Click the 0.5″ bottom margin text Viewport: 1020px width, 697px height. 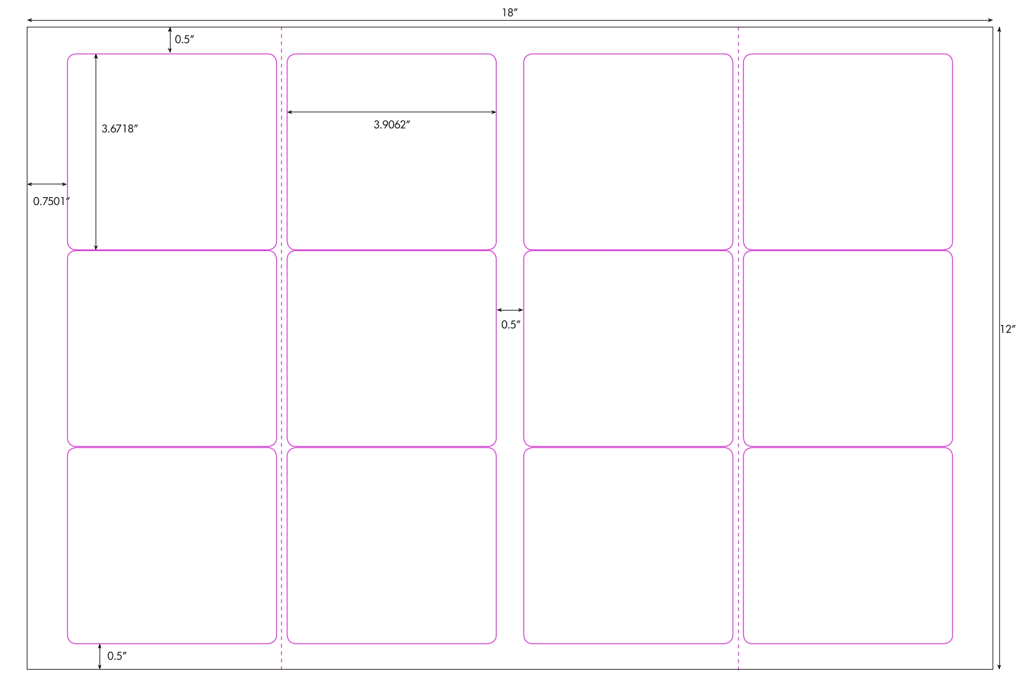pyautogui.click(x=117, y=656)
